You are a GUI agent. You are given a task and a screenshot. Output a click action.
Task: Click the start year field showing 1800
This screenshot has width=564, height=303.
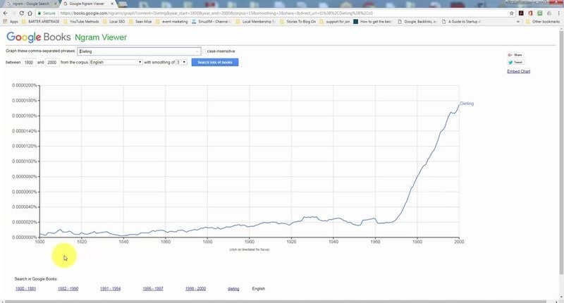[x=30, y=62]
